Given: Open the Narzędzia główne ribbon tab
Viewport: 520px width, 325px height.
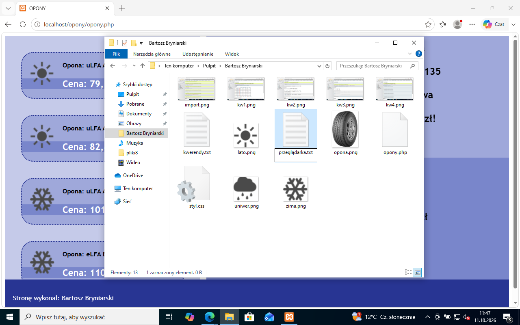Looking at the screenshot, I should point(152,54).
